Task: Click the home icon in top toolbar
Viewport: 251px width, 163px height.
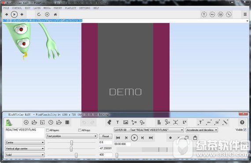Action: pos(55,14)
